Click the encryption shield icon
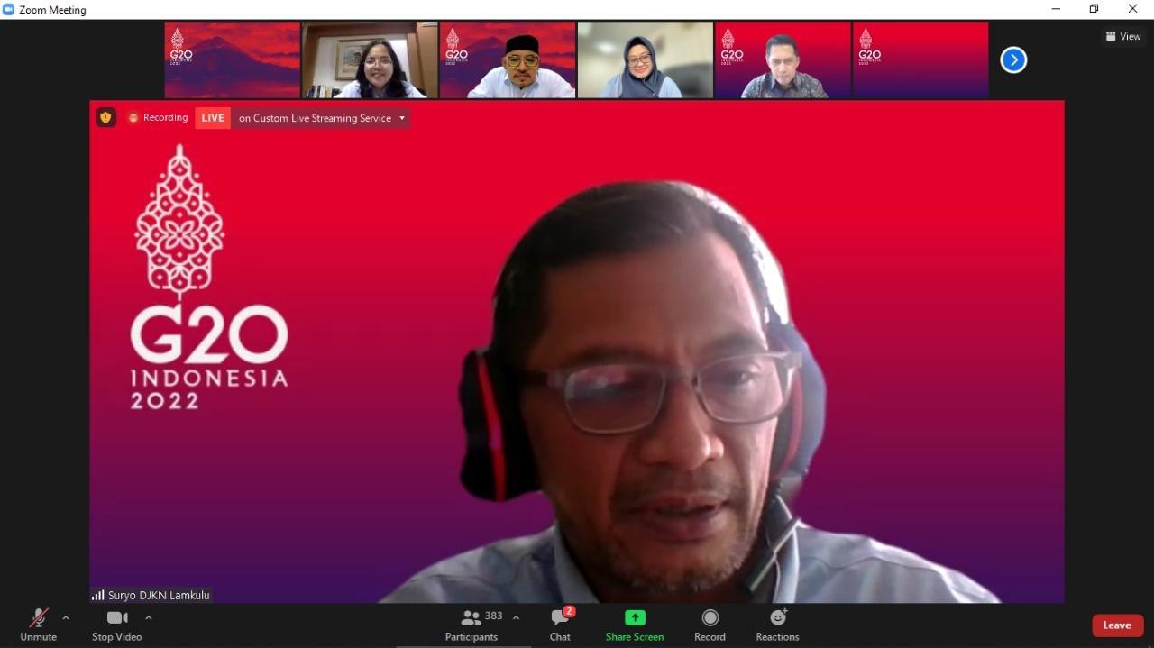 pyautogui.click(x=106, y=117)
